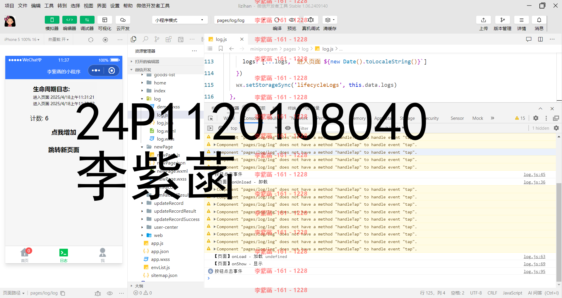Open the hot reload (热重载) dropdown
Screen dimensions: 562x298
point(59,39)
